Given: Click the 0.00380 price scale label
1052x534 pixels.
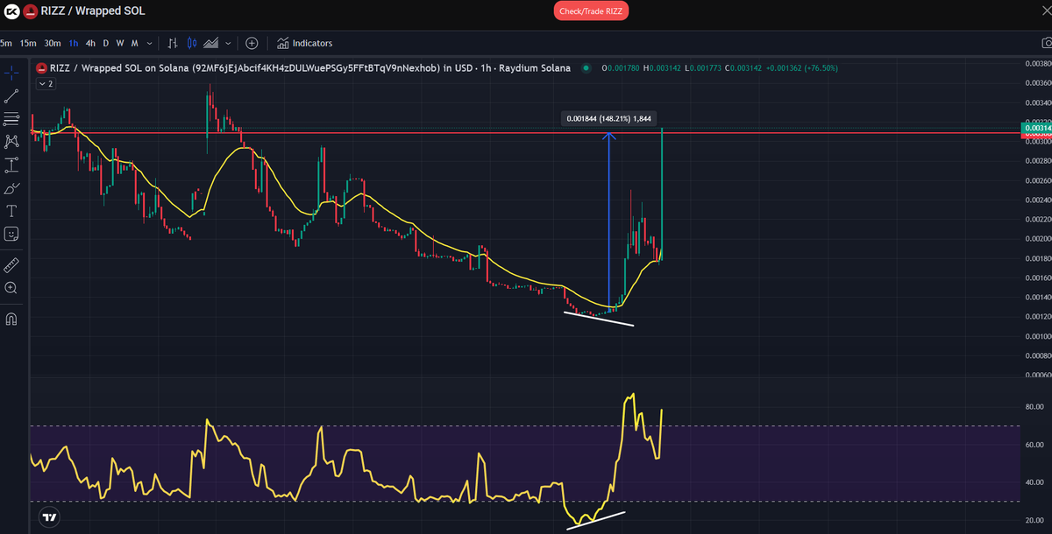Looking at the screenshot, I should pyautogui.click(x=1037, y=64).
